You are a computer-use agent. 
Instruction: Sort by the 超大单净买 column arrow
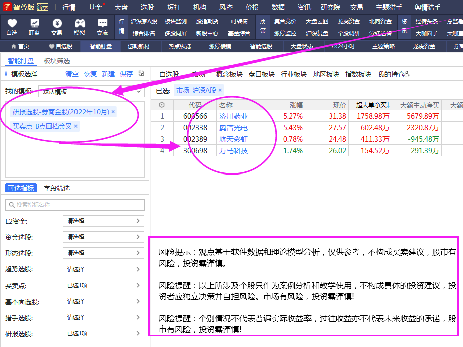388,105
